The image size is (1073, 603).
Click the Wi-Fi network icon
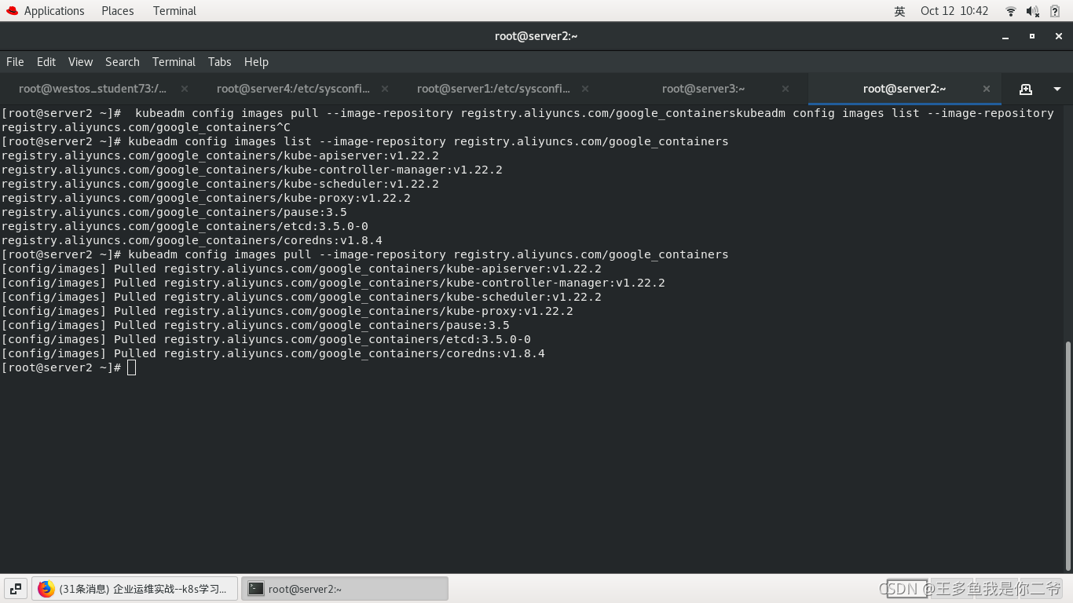[1011, 11]
